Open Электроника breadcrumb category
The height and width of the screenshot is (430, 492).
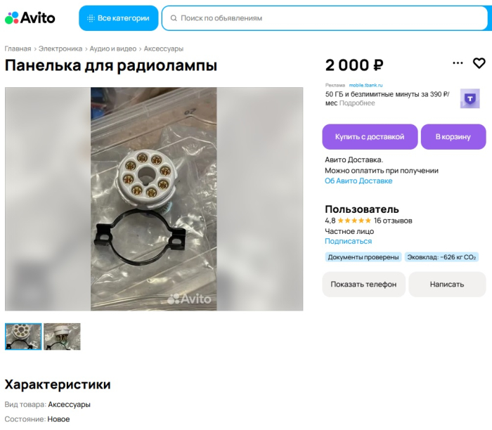60,49
